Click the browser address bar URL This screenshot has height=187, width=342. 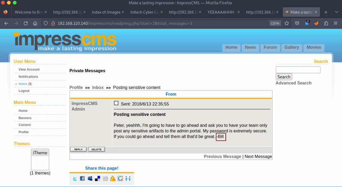125,23
